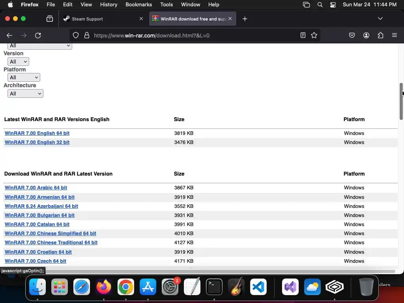Download WinRAR 7.00 Arabic 64 bit
This screenshot has width=404, height=303.
36,187
